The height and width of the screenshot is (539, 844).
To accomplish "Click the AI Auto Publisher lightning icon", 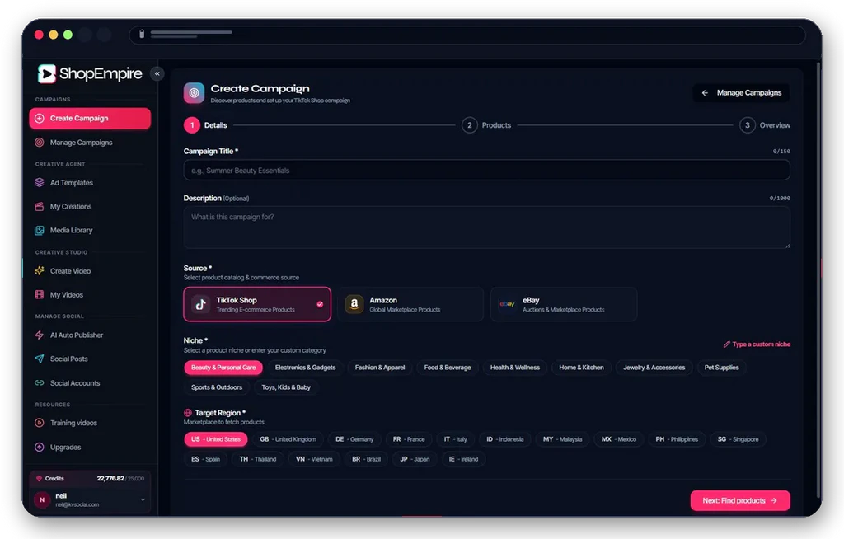I will coord(40,335).
